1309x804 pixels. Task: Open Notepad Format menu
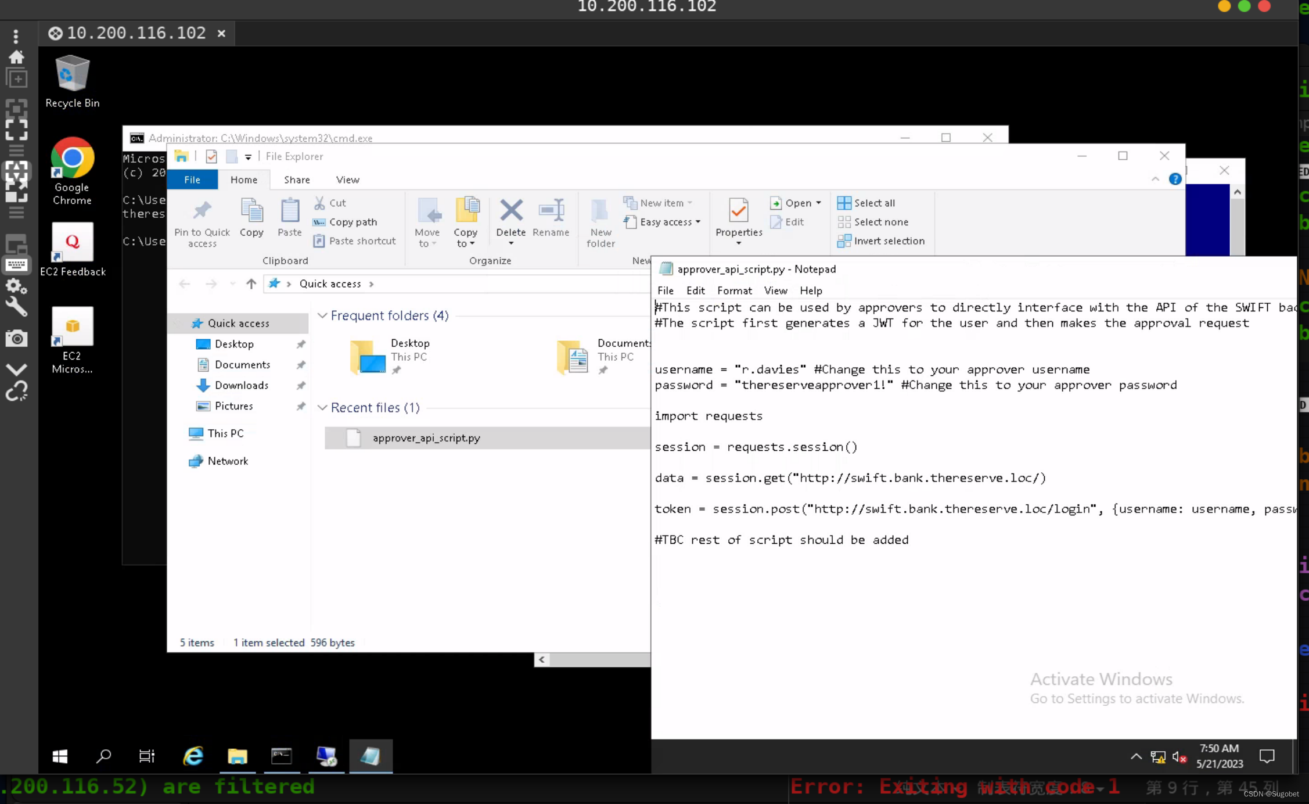tap(734, 290)
